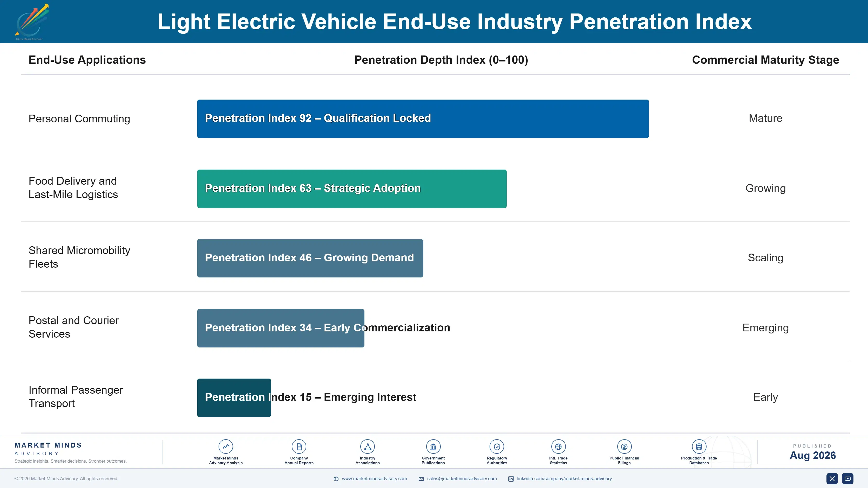Click the copyright notice '© 2026 Market Minds Advisory'
Screen dimensions: 868x488
tap(66, 479)
